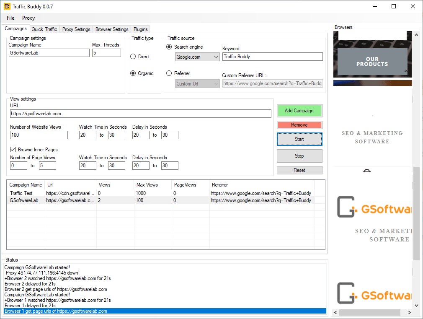The height and width of the screenshot is (319, 423).
Task: Expand the Google.com search engine dropdown
Action: pos(197,57)
